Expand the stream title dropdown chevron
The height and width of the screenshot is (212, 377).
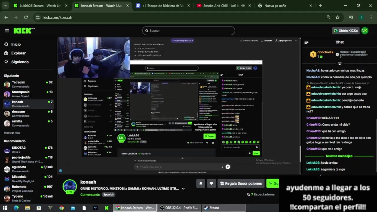click(x=183, y=189)
